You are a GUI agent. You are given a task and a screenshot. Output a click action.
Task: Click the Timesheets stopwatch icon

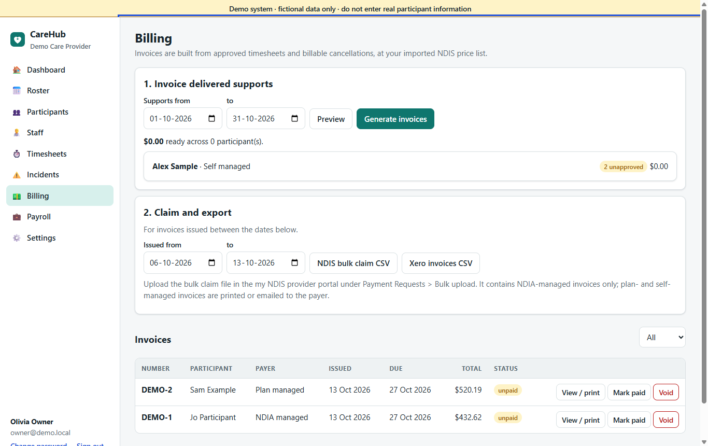click(17, 154)
